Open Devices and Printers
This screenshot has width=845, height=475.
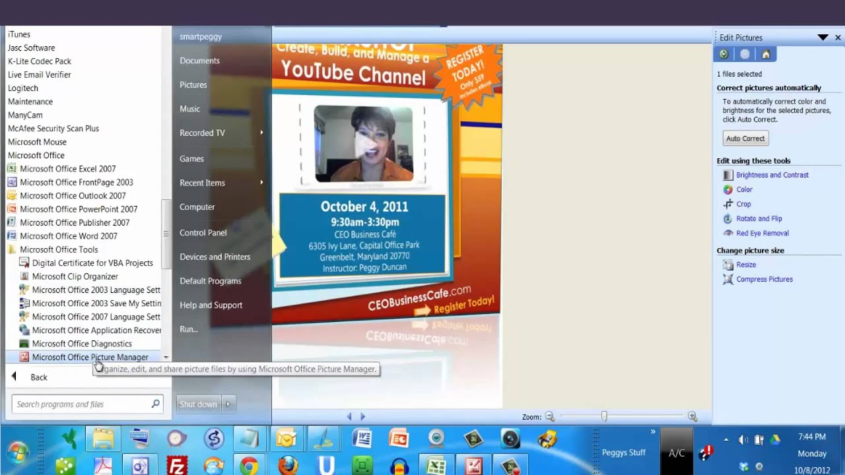coord(215,257)
